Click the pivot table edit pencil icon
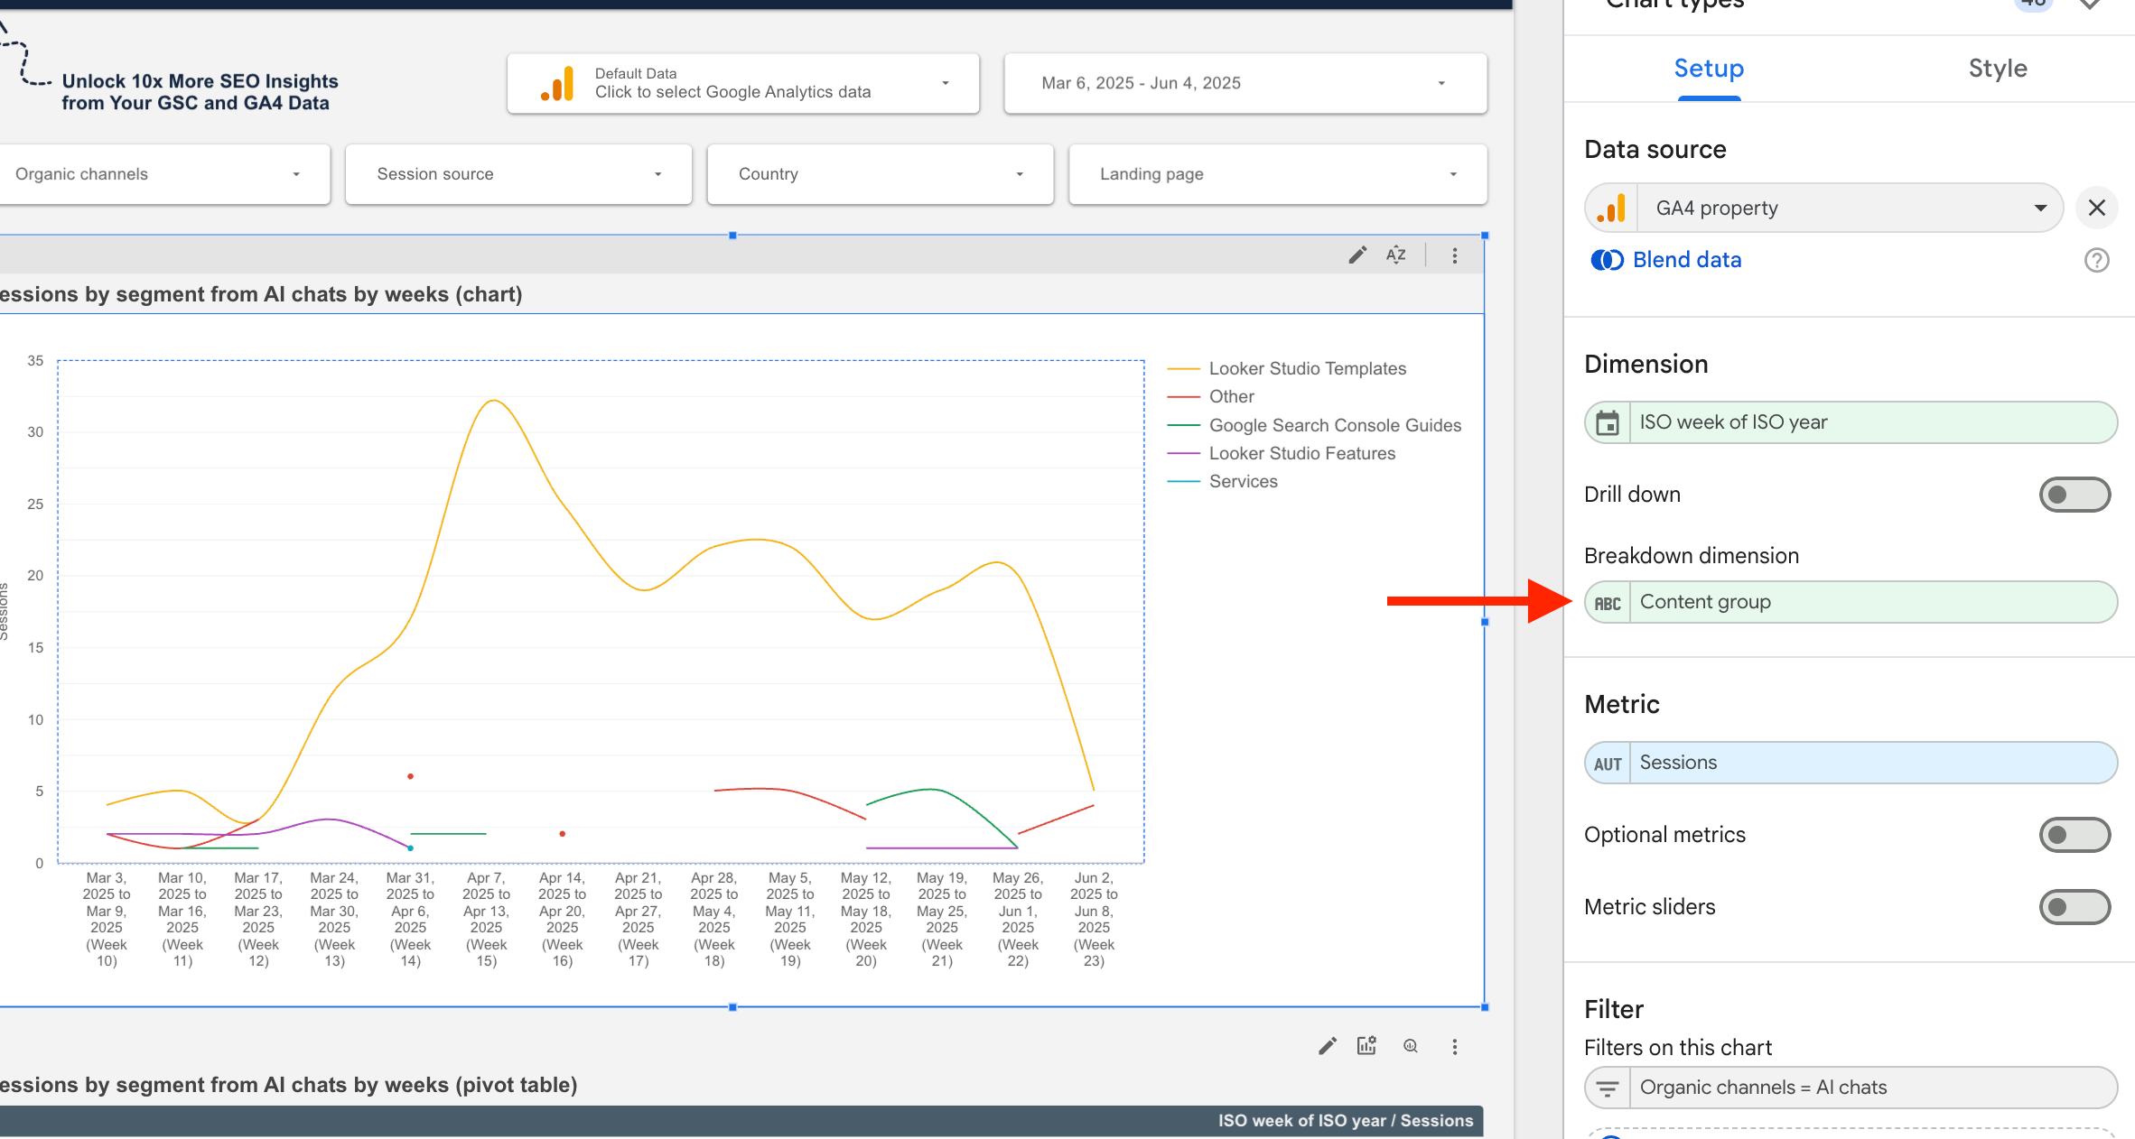Viewport: 2135px width, 1139px height. (x=1327, y=1046)
